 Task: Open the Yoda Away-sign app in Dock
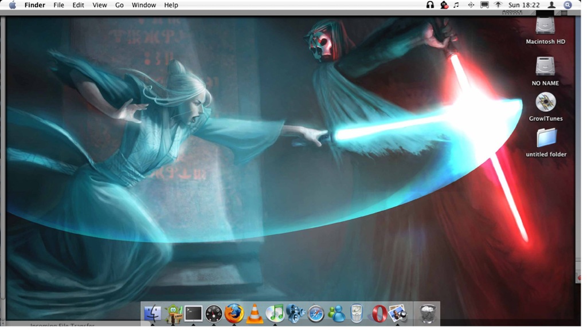pos(173,314)
